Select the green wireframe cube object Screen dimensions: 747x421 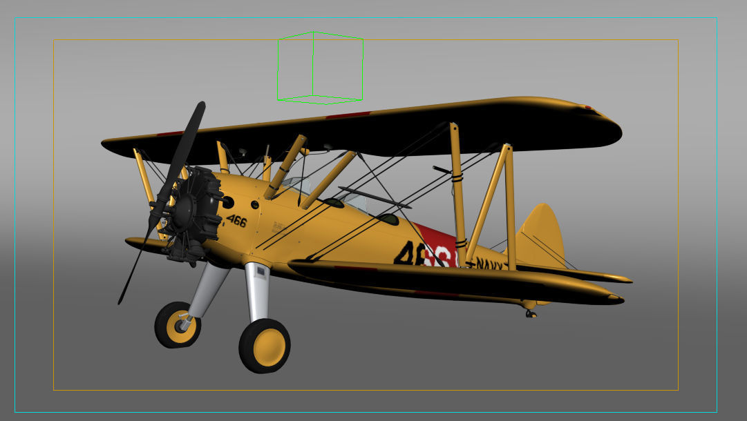[x=320, y=68]
